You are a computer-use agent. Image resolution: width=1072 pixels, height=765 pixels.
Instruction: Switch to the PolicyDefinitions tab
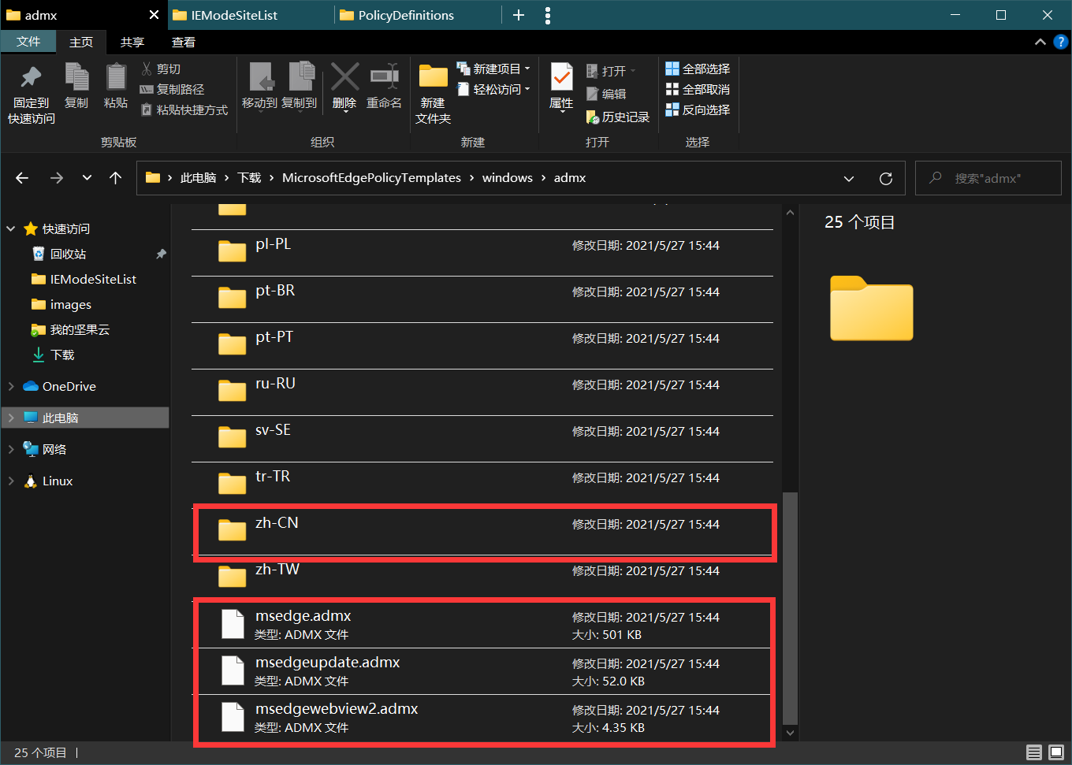tap(418, 15)
